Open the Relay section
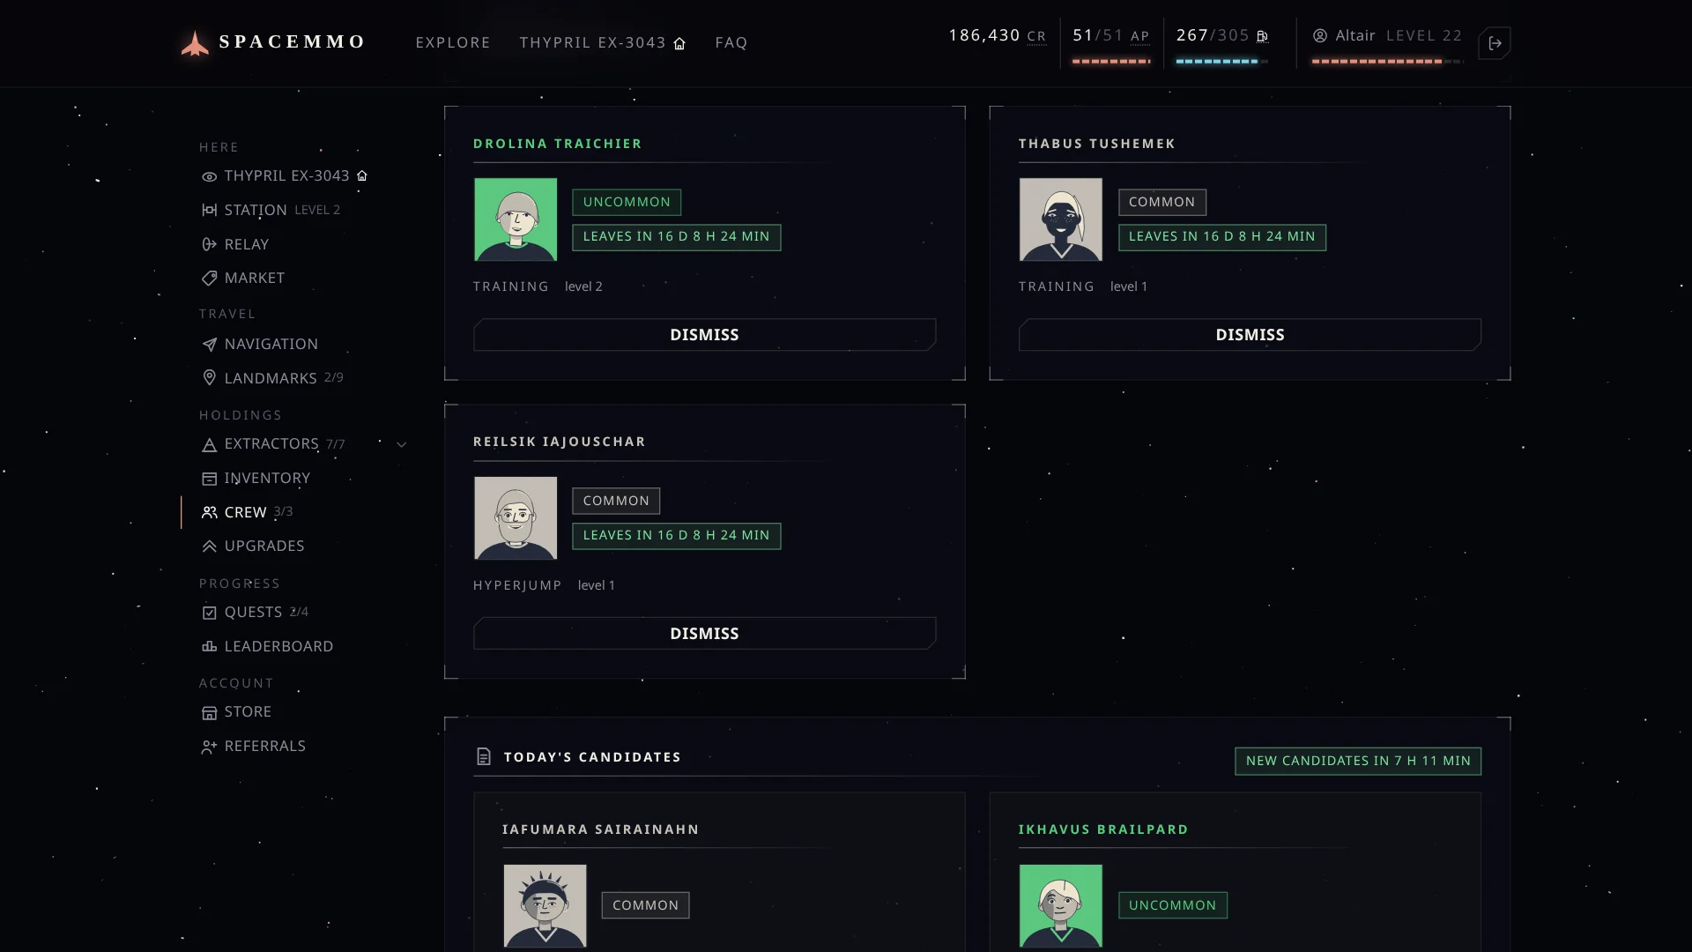 click(235, 244)
